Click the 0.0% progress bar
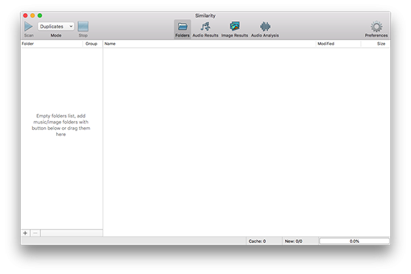This screenshot has width=411, height=274. 354,241
